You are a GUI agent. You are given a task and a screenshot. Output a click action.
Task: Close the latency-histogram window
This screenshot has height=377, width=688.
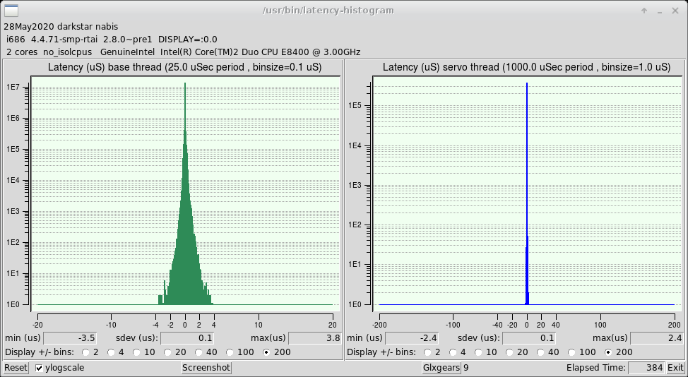(675, 11)
